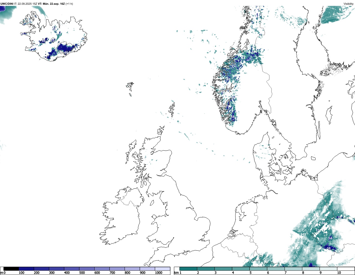Screen dimensions: 355x275
Task: Click the 8–9 km legend swatch
Action: pyautogui.click(x=311, y=269)
